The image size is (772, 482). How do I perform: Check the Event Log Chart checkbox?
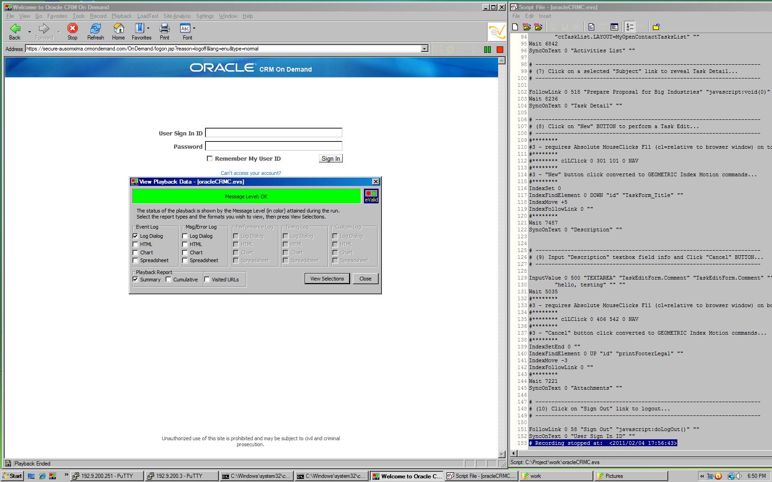tap(135, 252)
